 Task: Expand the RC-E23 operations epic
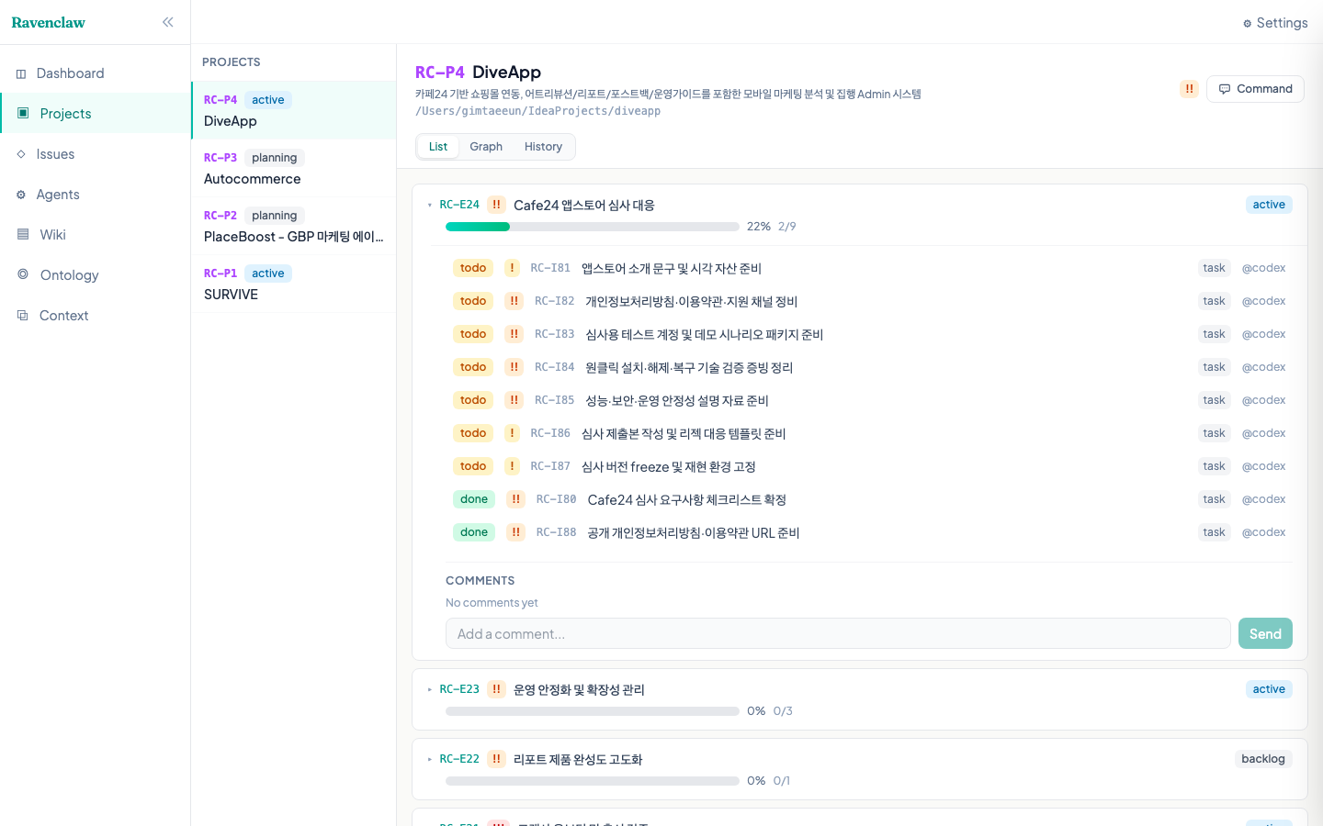tap(429, 688)
